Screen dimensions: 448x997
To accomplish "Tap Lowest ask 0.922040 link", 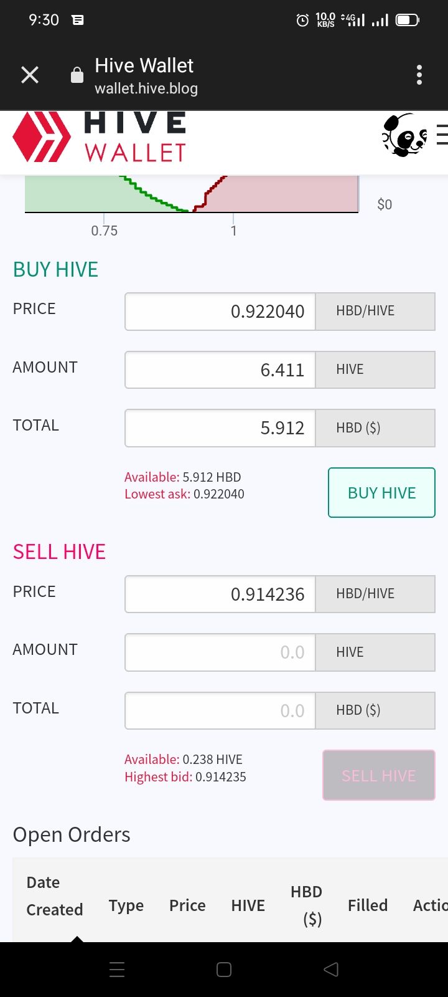I will pyautogui.click(x=184, y=494).
